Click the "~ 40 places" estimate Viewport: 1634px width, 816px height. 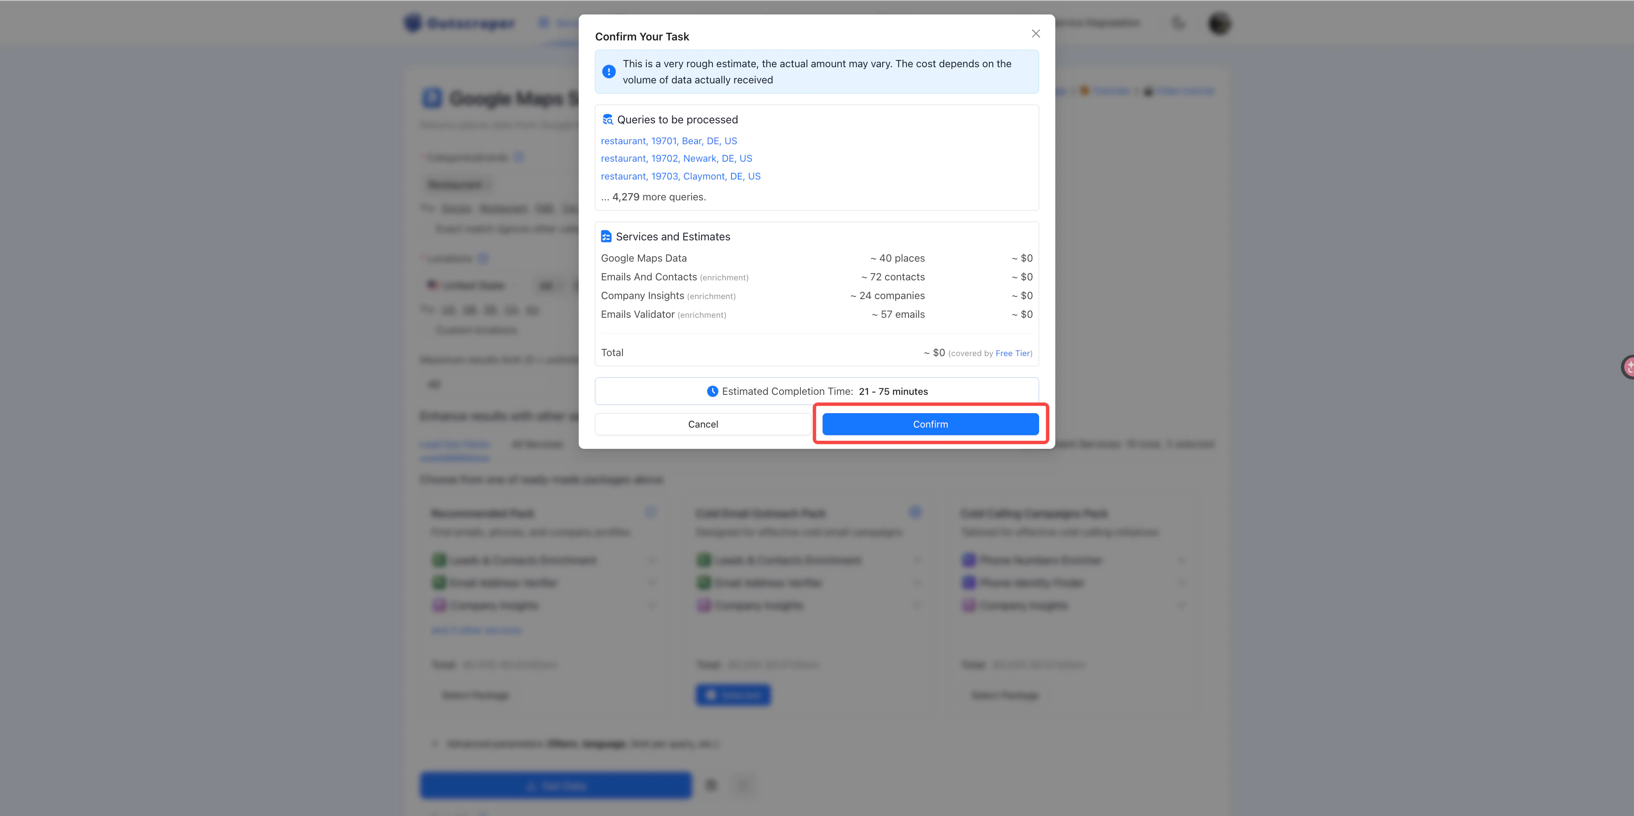pyautogui.click(x=897, y=258)
